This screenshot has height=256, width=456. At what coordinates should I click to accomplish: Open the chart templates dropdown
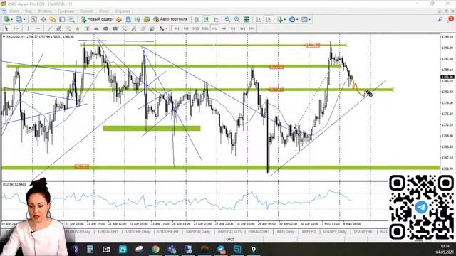pyautogui.click(x=306, y=19)
